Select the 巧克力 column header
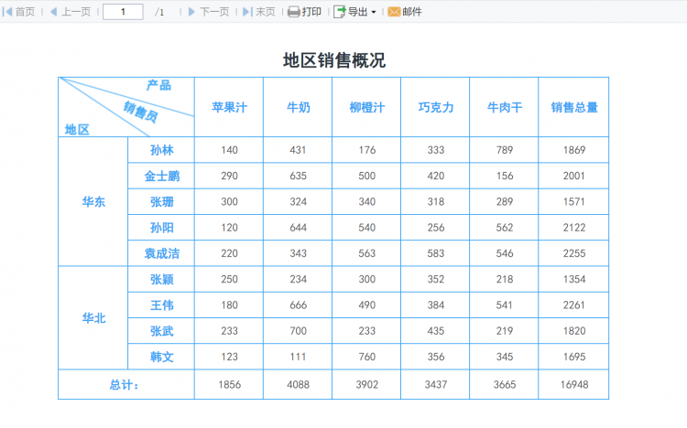 (435, 107)
